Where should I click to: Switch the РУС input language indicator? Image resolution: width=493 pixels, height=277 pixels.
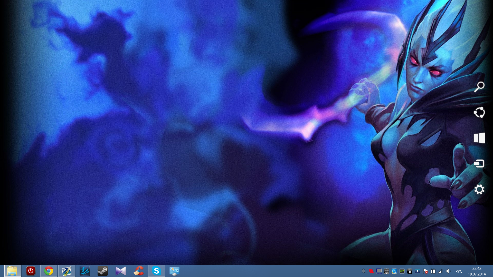tap(459, 271)
